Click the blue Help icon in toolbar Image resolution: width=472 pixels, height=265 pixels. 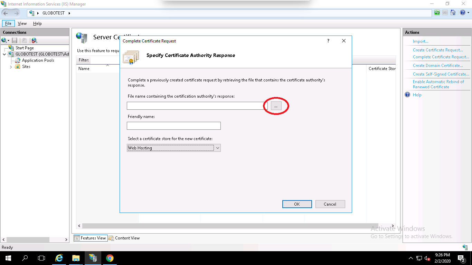(462, 13)
